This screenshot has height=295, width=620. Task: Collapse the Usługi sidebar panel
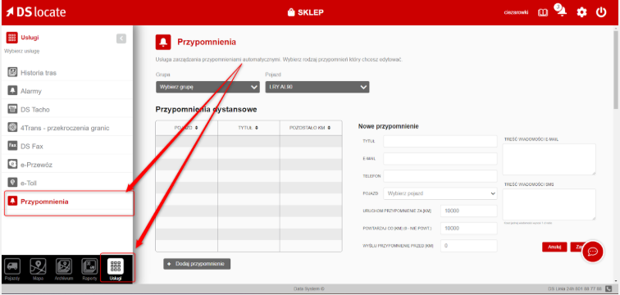point(121,39)
